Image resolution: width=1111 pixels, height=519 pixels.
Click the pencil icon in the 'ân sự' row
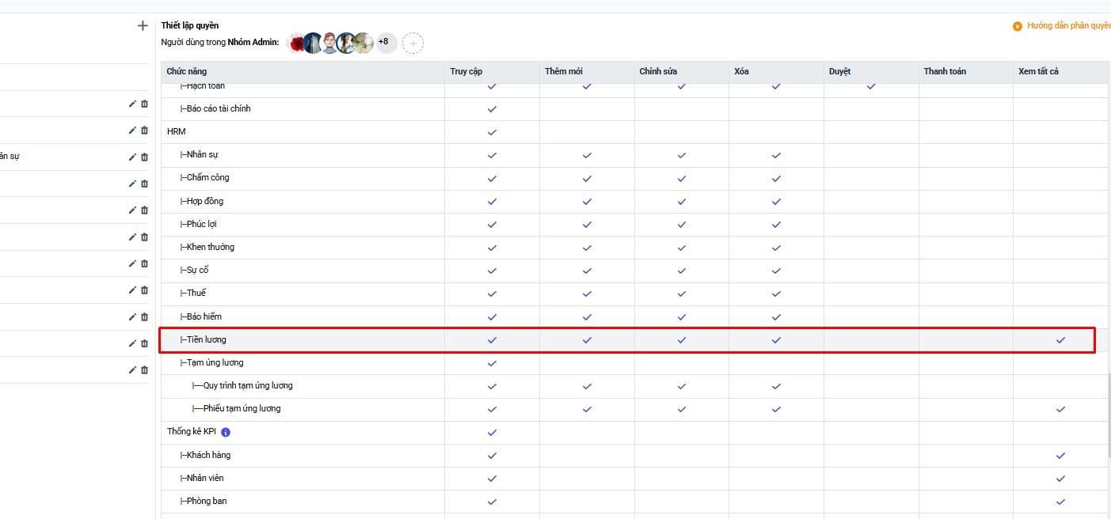(132, 157)
